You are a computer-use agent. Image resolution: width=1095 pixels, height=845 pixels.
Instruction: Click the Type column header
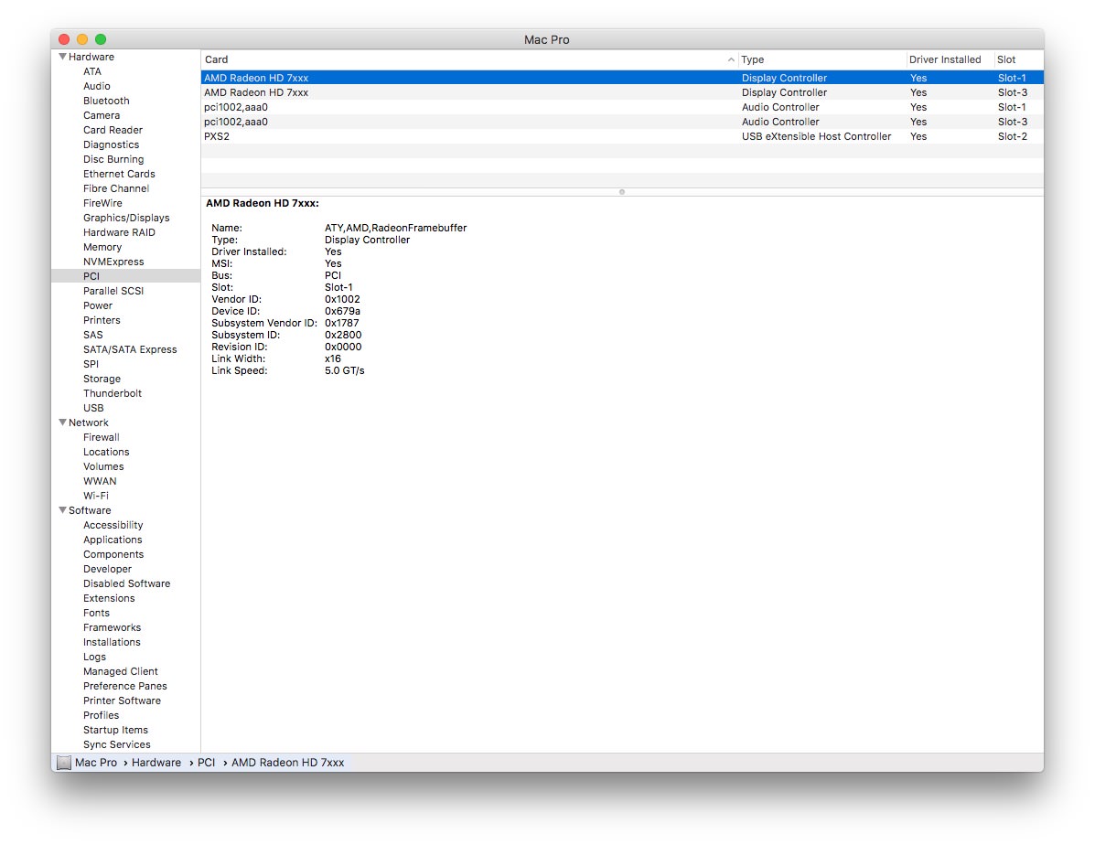coord(821,59)
